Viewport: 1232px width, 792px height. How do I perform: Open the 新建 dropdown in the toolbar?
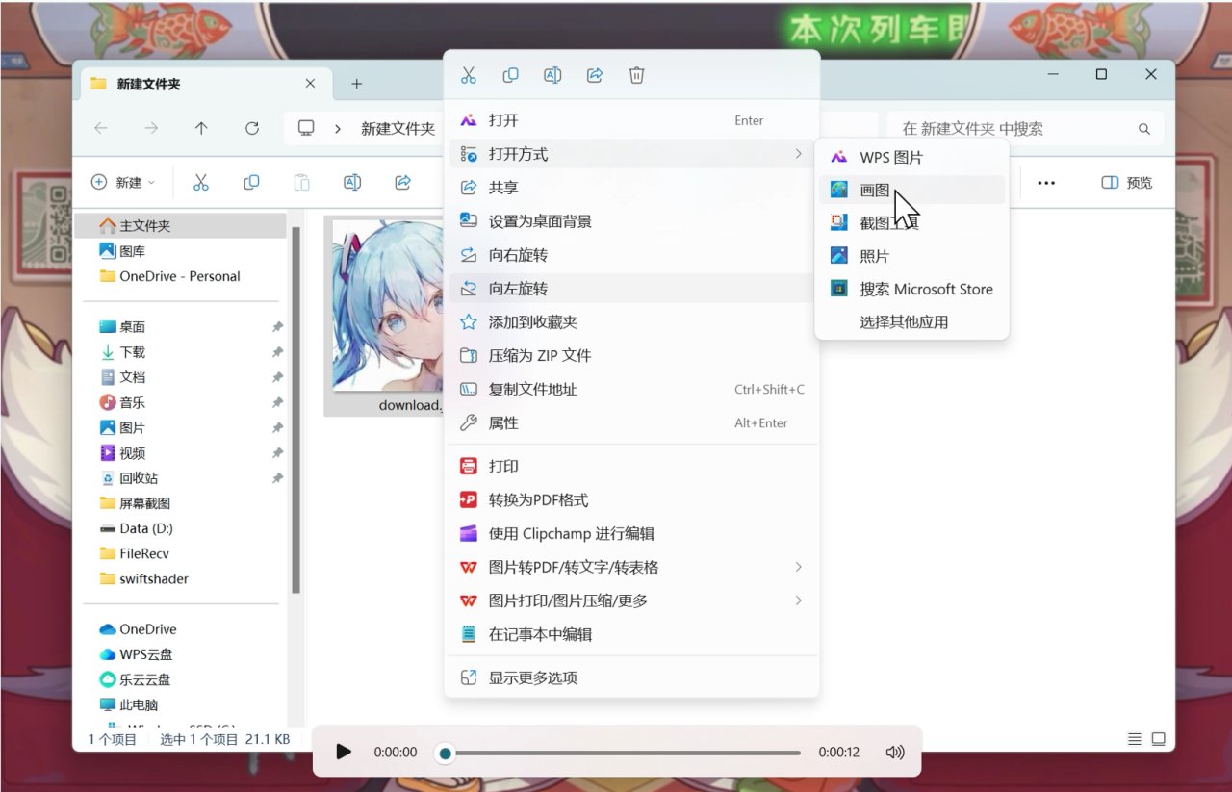(123, 183)
